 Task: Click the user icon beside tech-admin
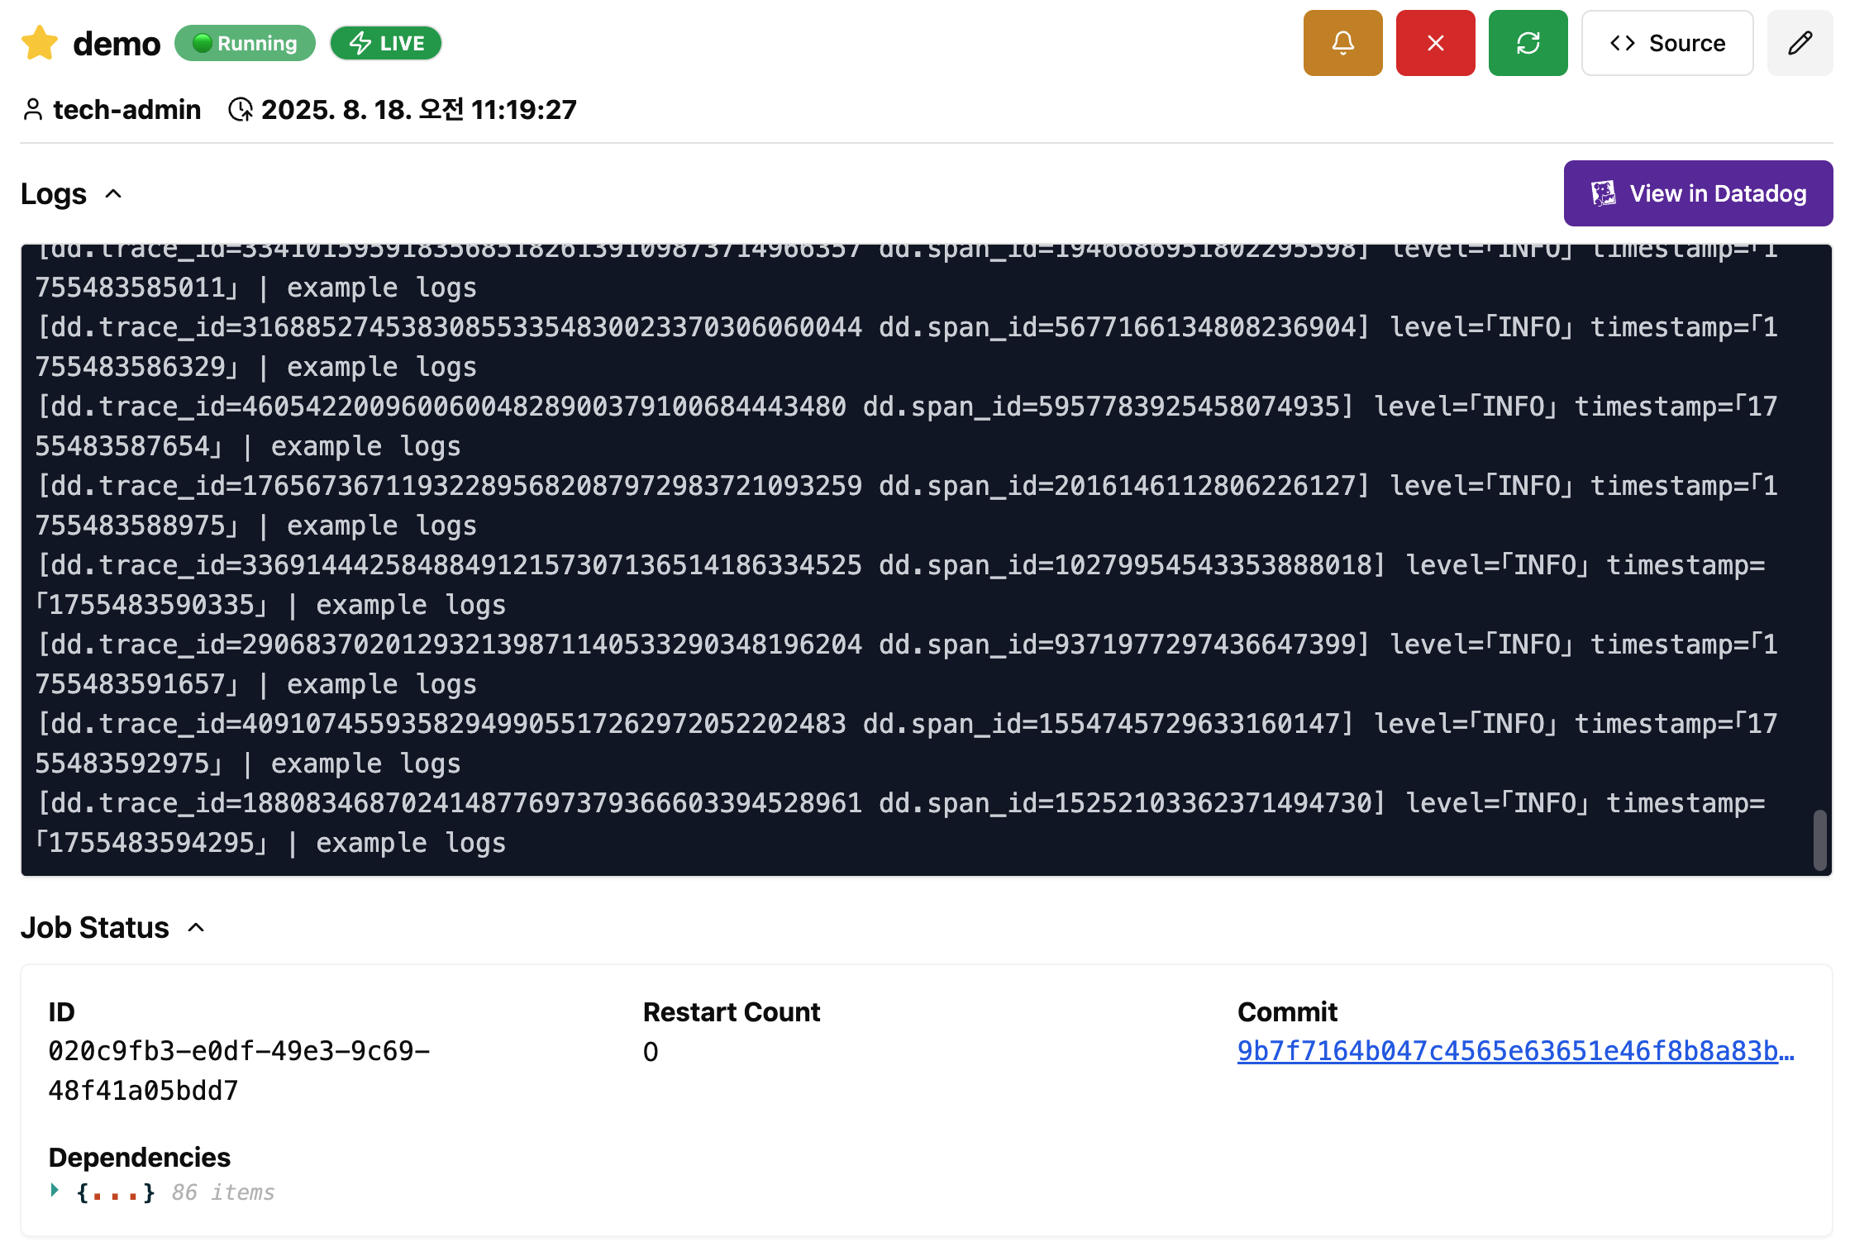tap(33, 109)
